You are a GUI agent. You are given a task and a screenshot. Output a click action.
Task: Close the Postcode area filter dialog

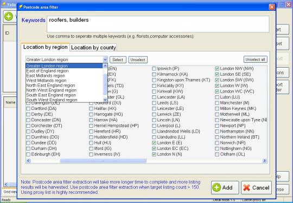point(272,7)
